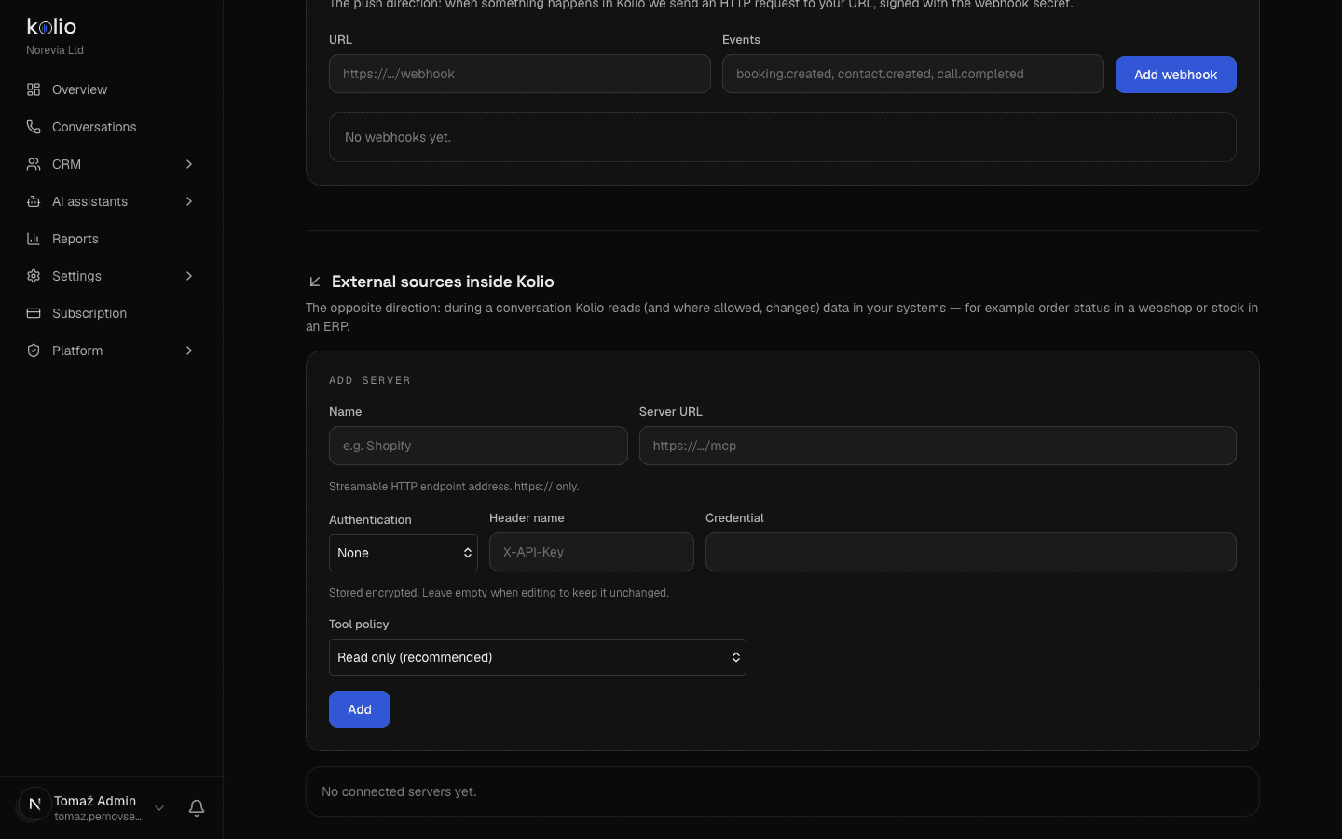
Task: Click the Conversations phone icon
Action: click(x=34, y=127)
